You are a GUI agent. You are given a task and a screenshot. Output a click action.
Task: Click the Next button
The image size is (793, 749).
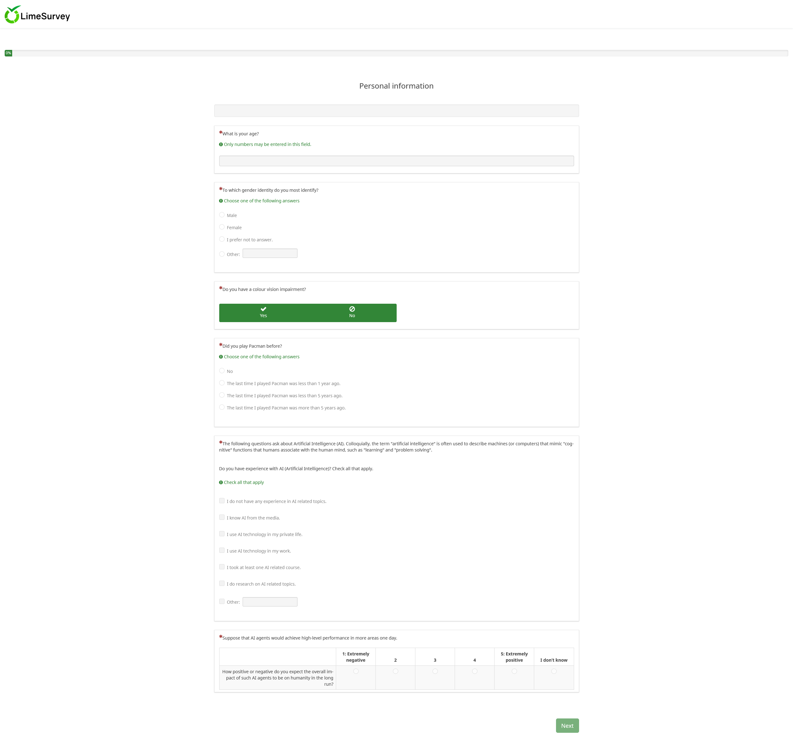tap(567, 726)
